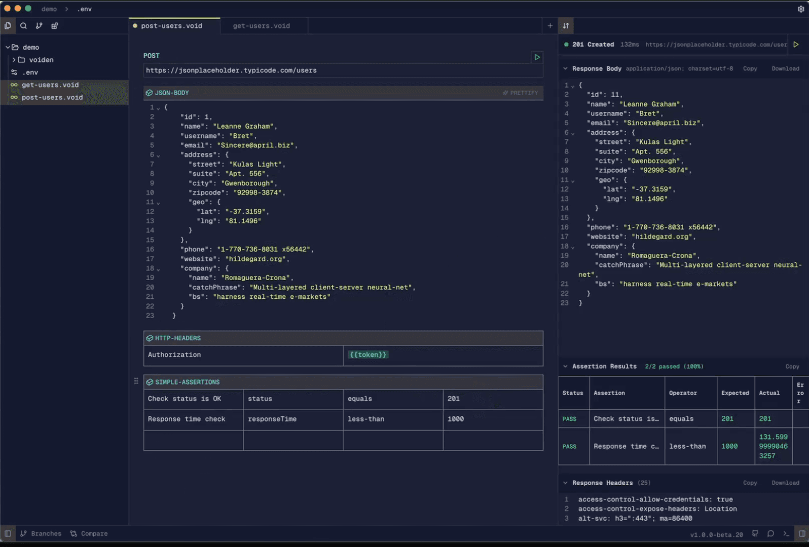The height and width of the screenshot is (547, 809).
Task: Fold the company object in response body
Action: pos(573,247)
